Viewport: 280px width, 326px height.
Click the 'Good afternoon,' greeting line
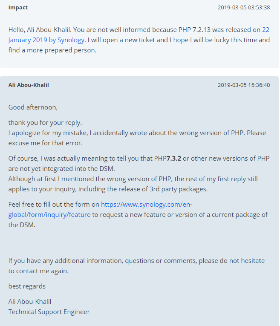(x=33, y=107)
